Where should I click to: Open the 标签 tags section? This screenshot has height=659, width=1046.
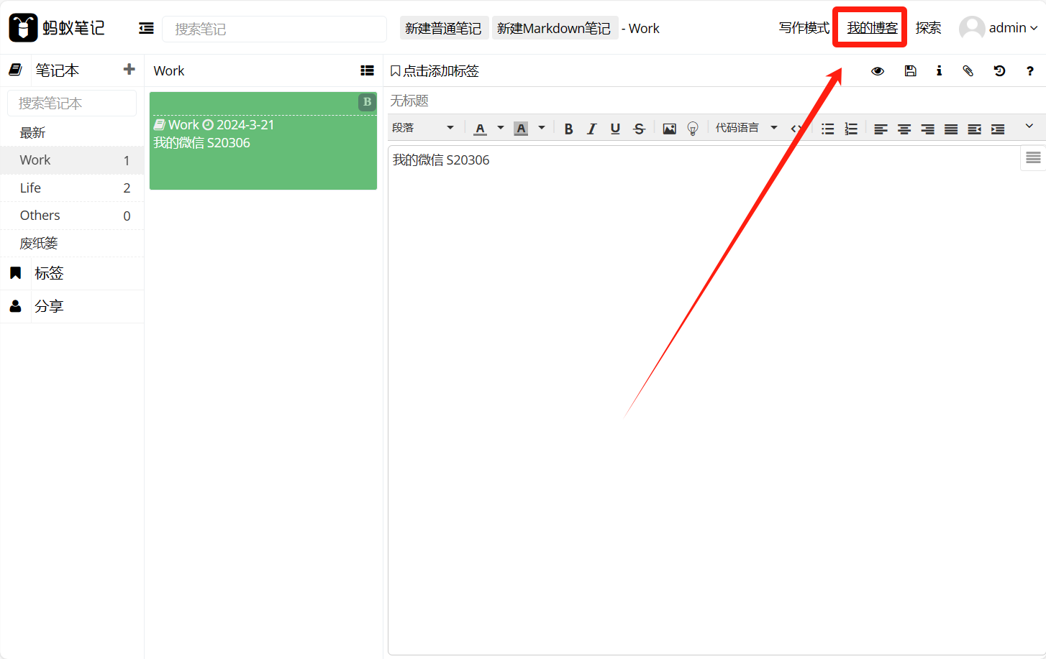(x=49, y=273)
